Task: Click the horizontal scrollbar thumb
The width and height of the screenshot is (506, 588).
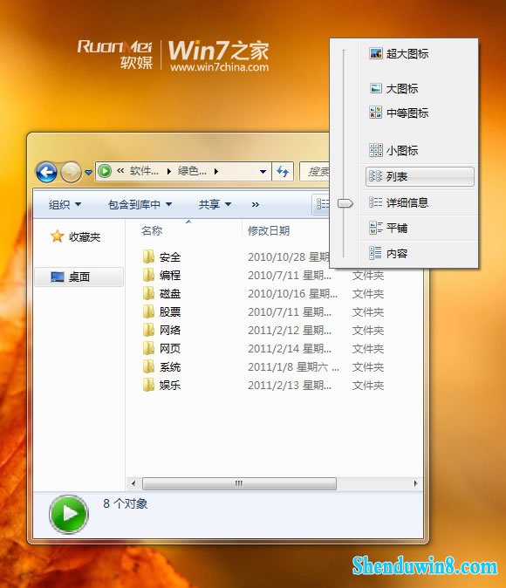Action: (x=239, y=483)
